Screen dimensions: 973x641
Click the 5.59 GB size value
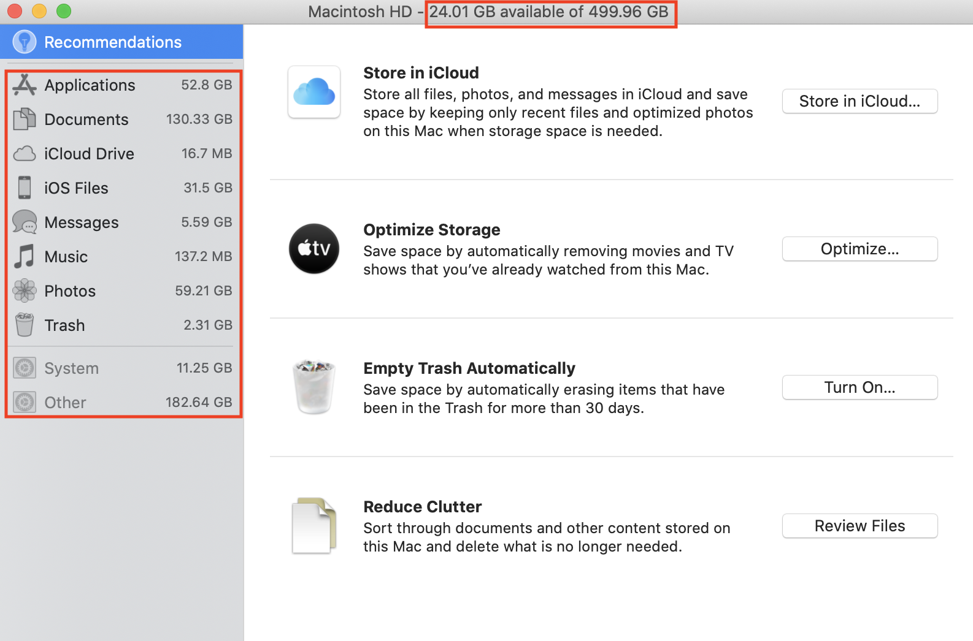tap(207, 222)
